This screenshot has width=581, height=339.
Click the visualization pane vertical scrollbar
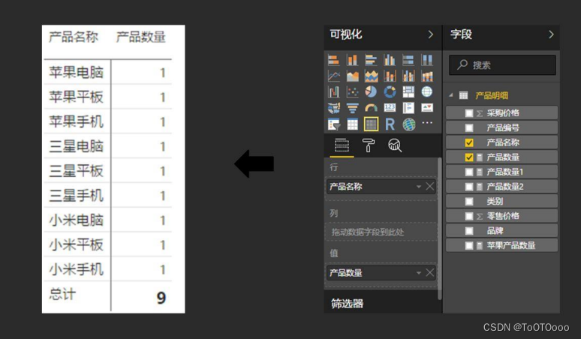(x=440, y=228)
